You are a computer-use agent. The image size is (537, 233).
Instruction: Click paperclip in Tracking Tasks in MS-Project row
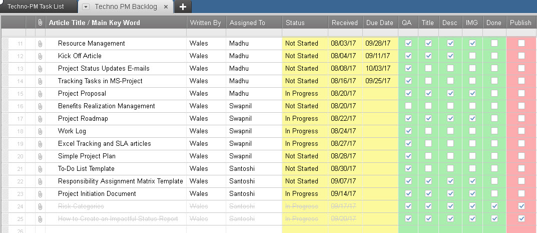click(x=40, y=81)
